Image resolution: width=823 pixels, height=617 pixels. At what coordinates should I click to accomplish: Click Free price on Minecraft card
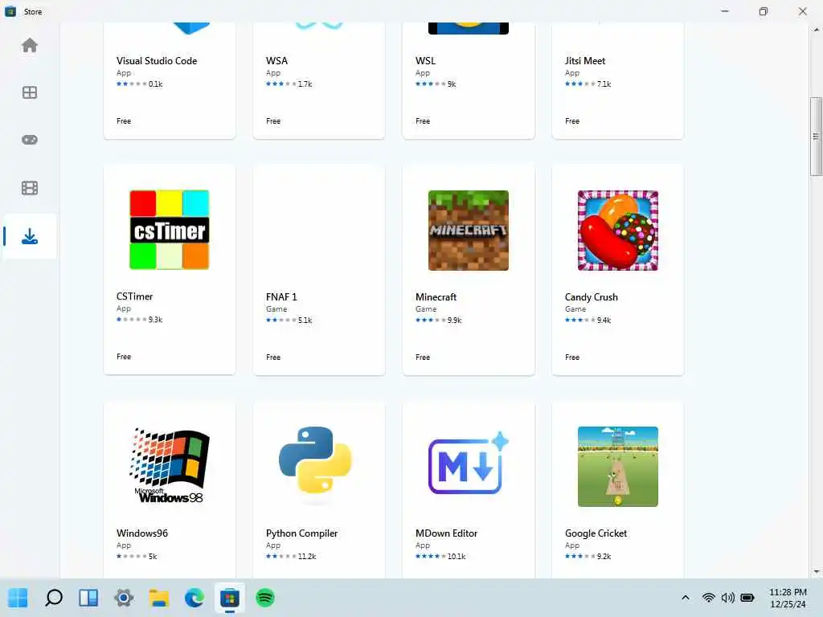click(423, 357)
